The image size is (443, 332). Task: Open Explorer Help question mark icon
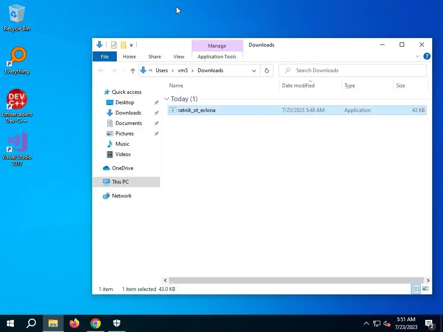pos(427,56)
